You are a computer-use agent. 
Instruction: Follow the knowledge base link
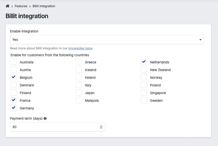click(x=80, y=48)
